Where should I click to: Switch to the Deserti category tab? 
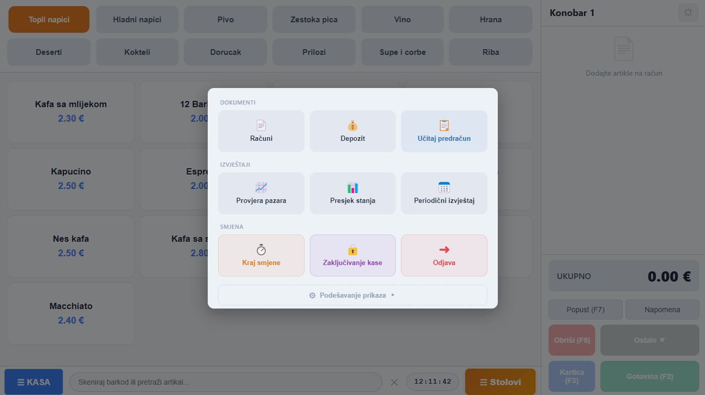49,52
